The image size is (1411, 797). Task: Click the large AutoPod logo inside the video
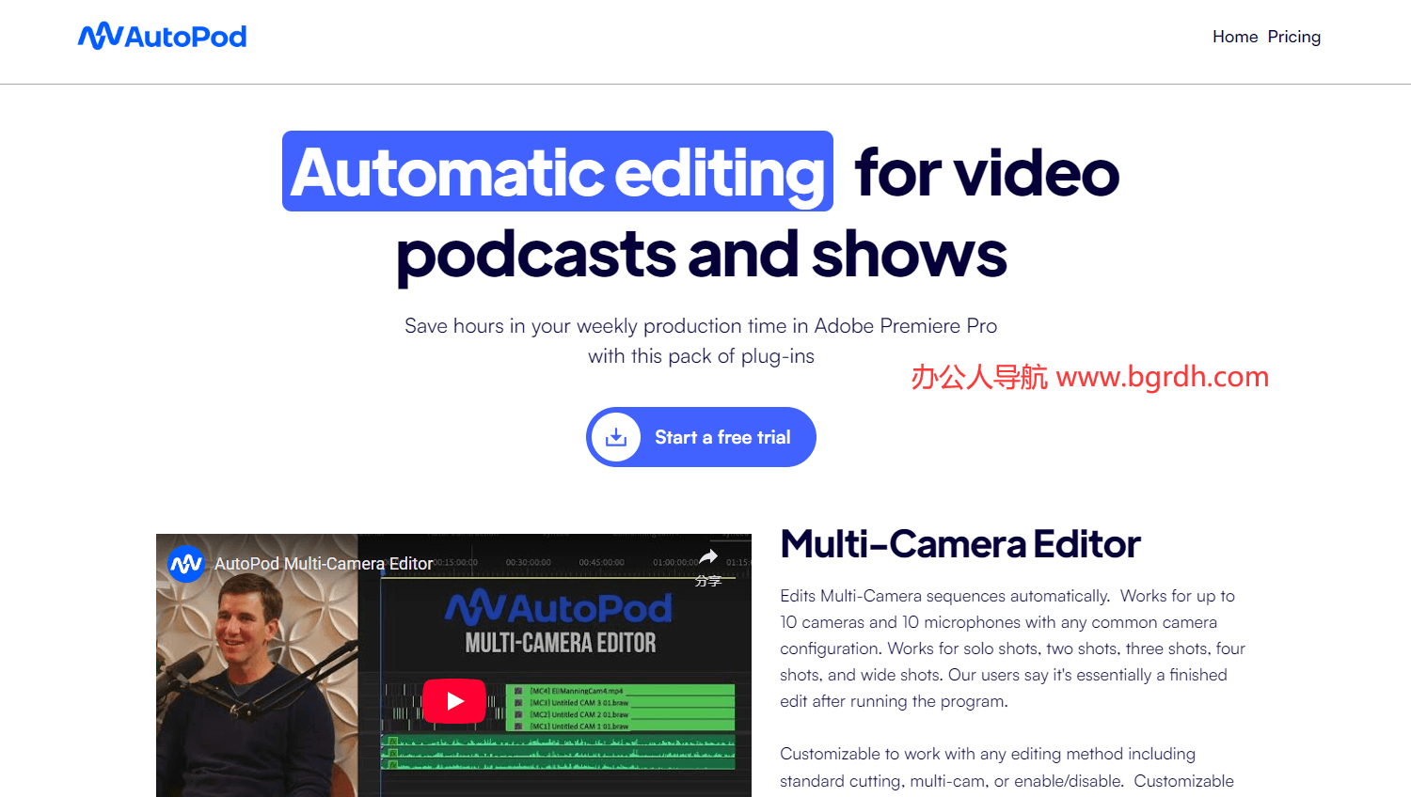click(559, 609)
